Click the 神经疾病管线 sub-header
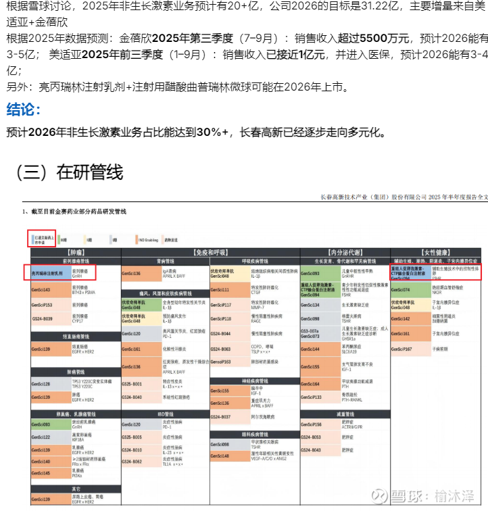The height and width of the screenshot is (511, 488). pos(255,381)
